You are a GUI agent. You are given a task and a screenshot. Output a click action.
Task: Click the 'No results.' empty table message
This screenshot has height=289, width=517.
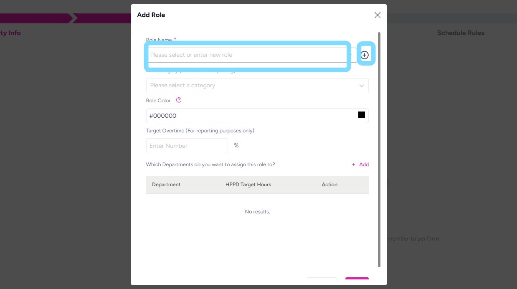pyautogui.click(x=257, y=212)
